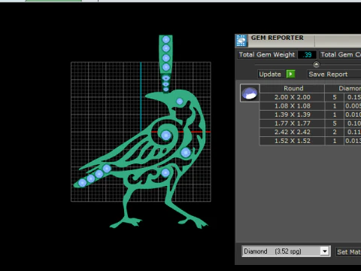361x271 pixels.
Task: Click quantity 2 in the 2.42 X 2.42 row
Action: 335,132
